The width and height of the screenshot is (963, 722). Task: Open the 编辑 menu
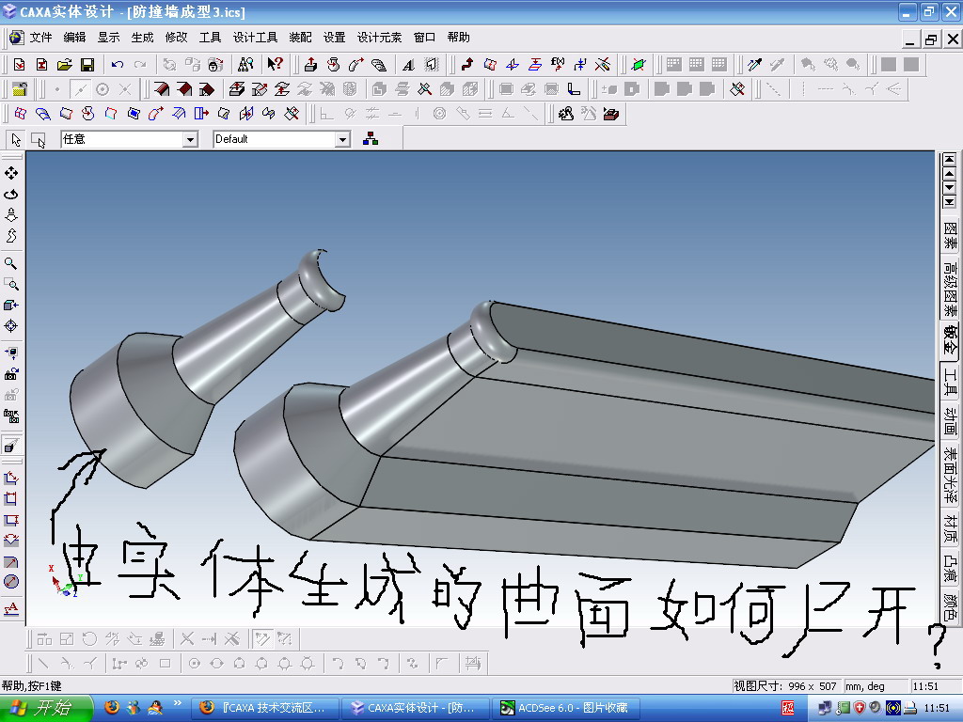click(74, 38)
